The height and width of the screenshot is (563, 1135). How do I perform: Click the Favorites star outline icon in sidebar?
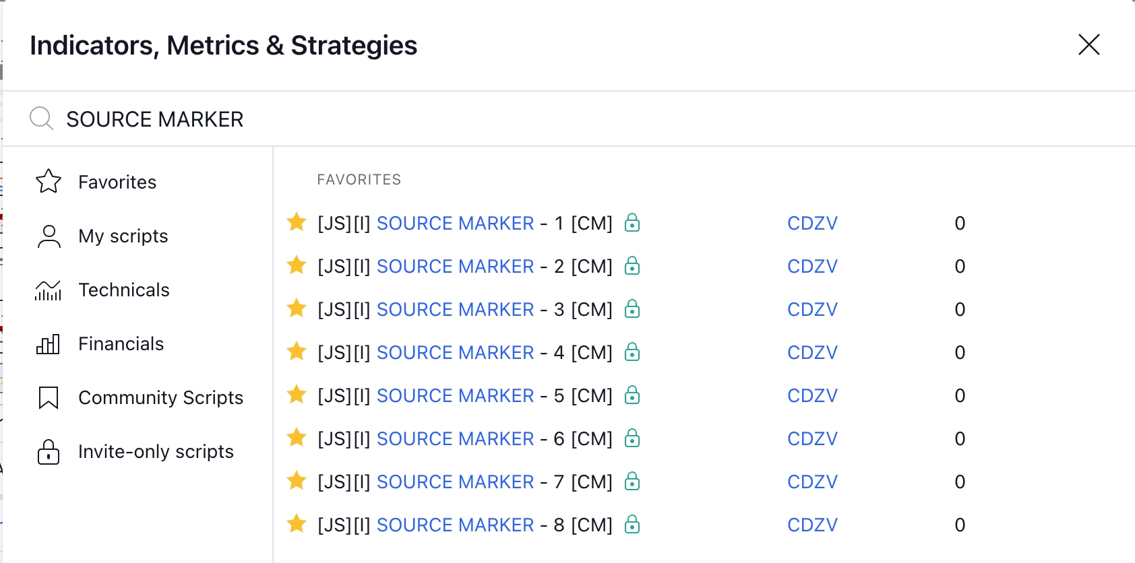pyautogui.click(x=49, y=182)
